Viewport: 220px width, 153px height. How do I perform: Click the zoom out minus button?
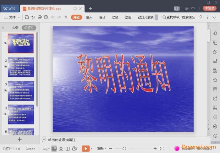111,149
